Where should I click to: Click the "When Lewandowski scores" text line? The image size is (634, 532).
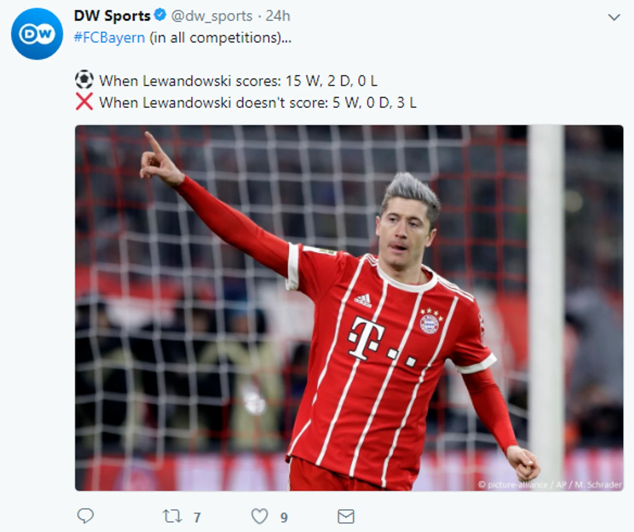[x=238, y=81]
